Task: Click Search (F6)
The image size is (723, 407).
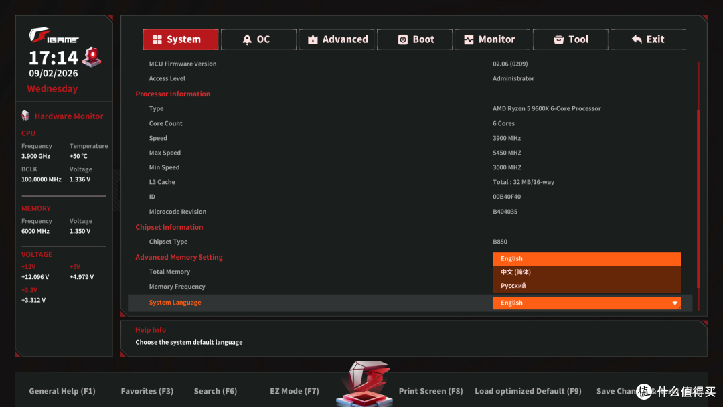Action: [216, 391]
